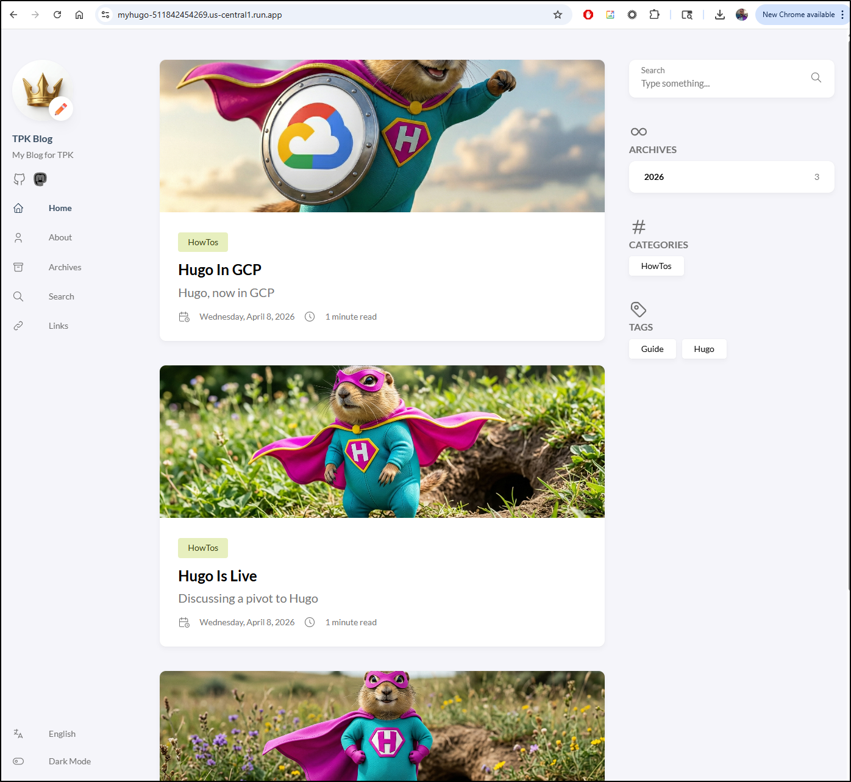This screenshot has width=851, height=782.
Task: Open the Chrome three-dot menu
Action: (x=842, y=15)
